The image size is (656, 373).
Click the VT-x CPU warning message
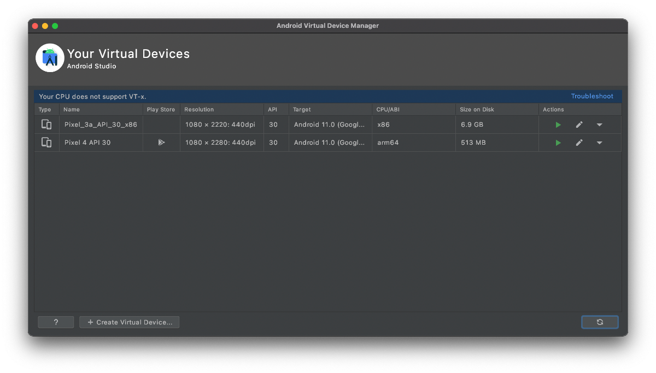coord(92,97)
